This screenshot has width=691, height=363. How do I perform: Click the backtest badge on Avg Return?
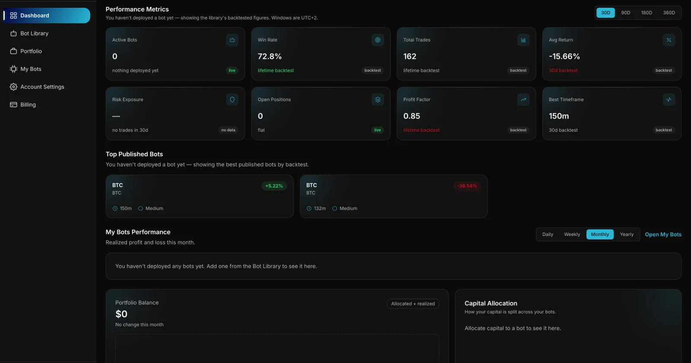(x=664, y=70)
